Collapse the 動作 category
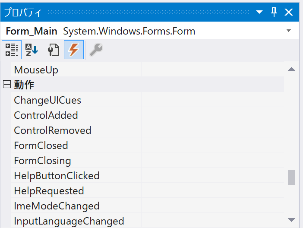This screenshot has height=228, width=303. pyautogui.click(x=6, y=85)
